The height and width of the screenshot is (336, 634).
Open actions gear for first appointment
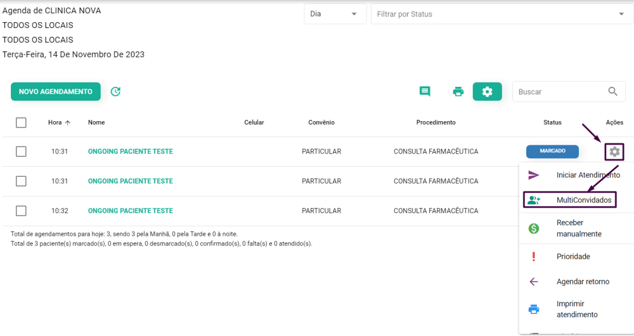click(x=614, y=152)
